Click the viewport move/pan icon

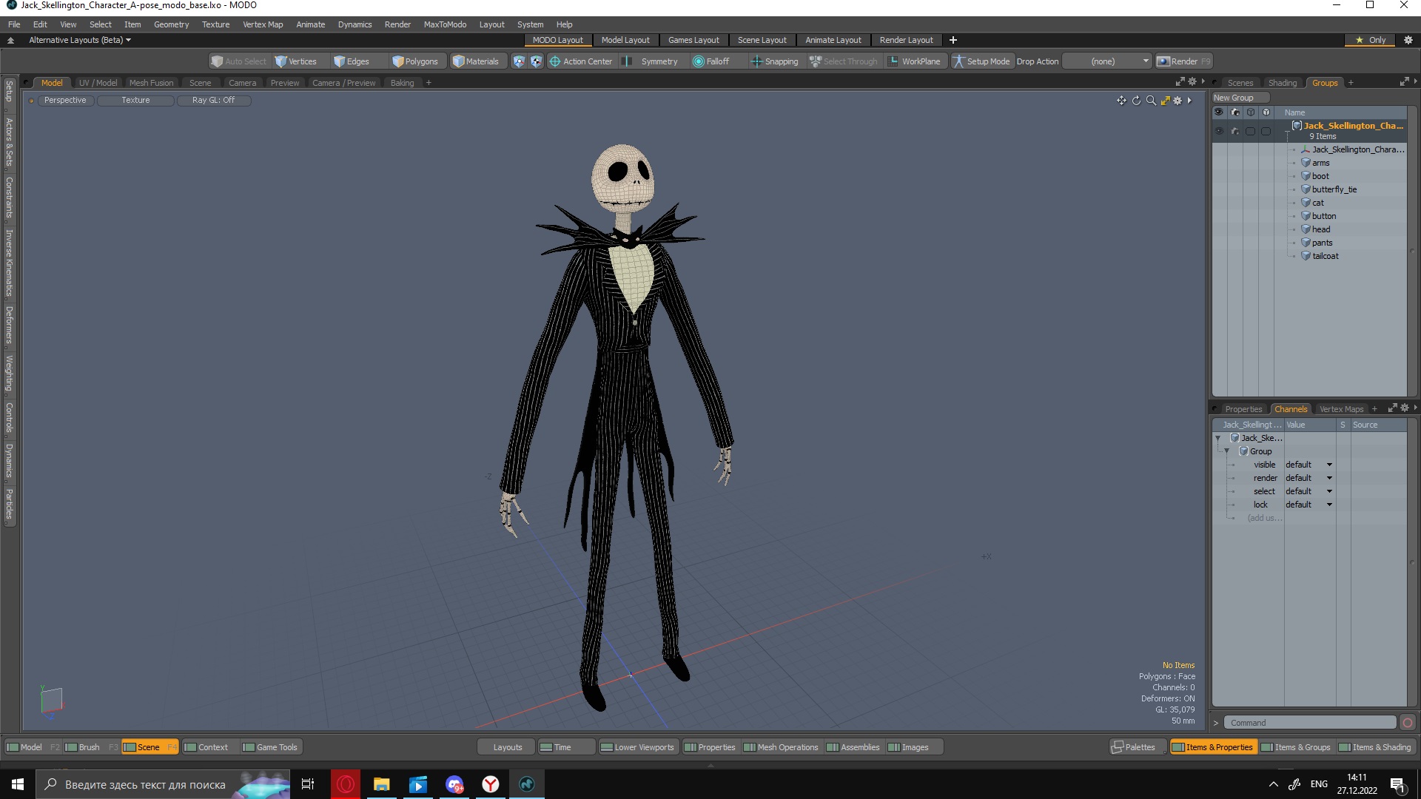point(1121,101)
